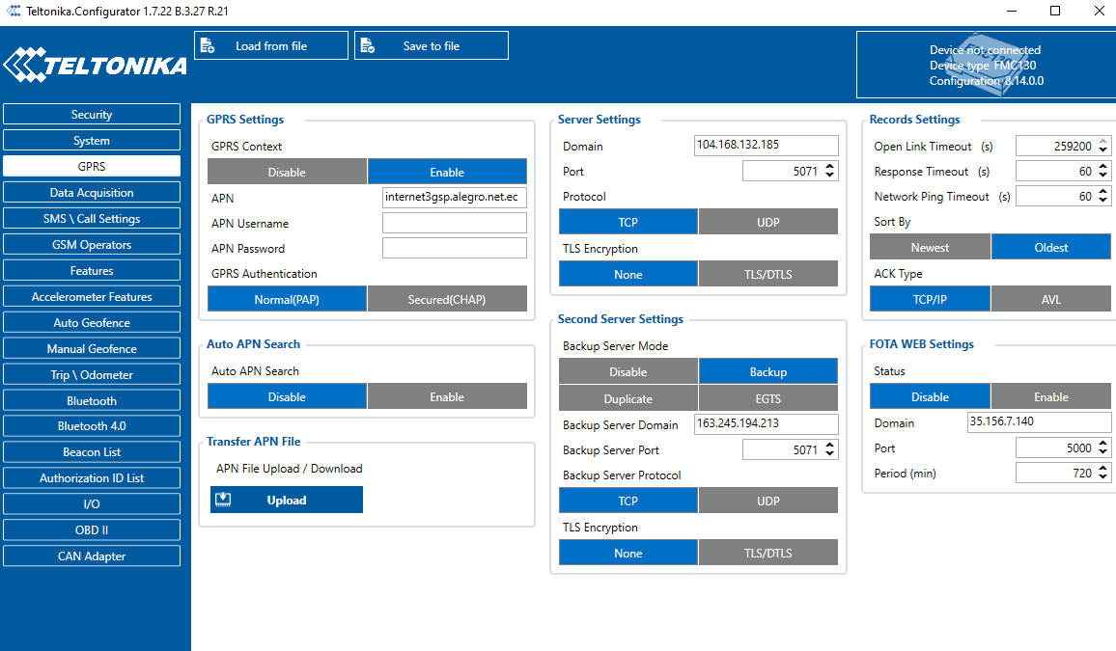Screen dimensions: 1116x651
Task: Open Trip \ Odometer settings
Action: tap(92, 374)
